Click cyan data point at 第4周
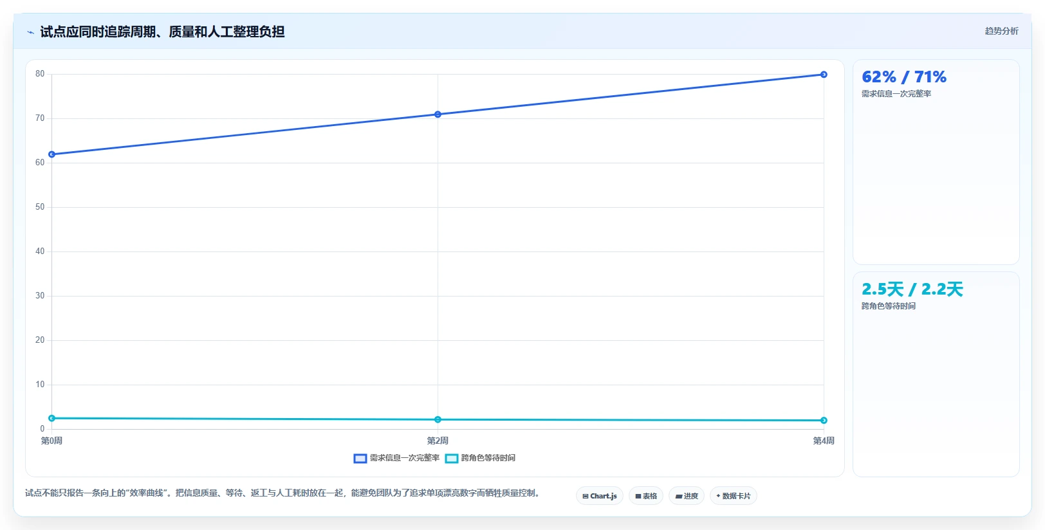Screen dimensions: 1045x530 [824, 421]
